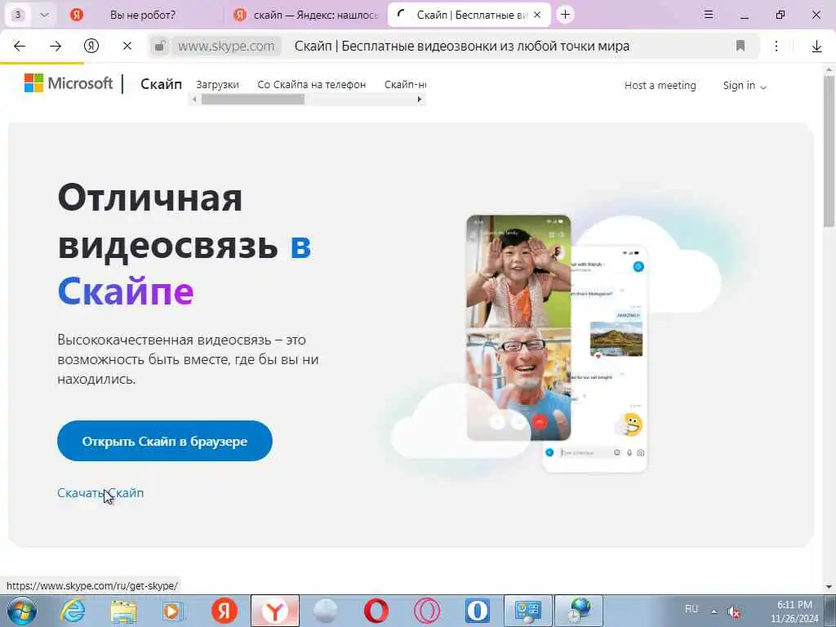Open the blue O browser taskbar icon
The image size is (836, 627).
point(477,611)
